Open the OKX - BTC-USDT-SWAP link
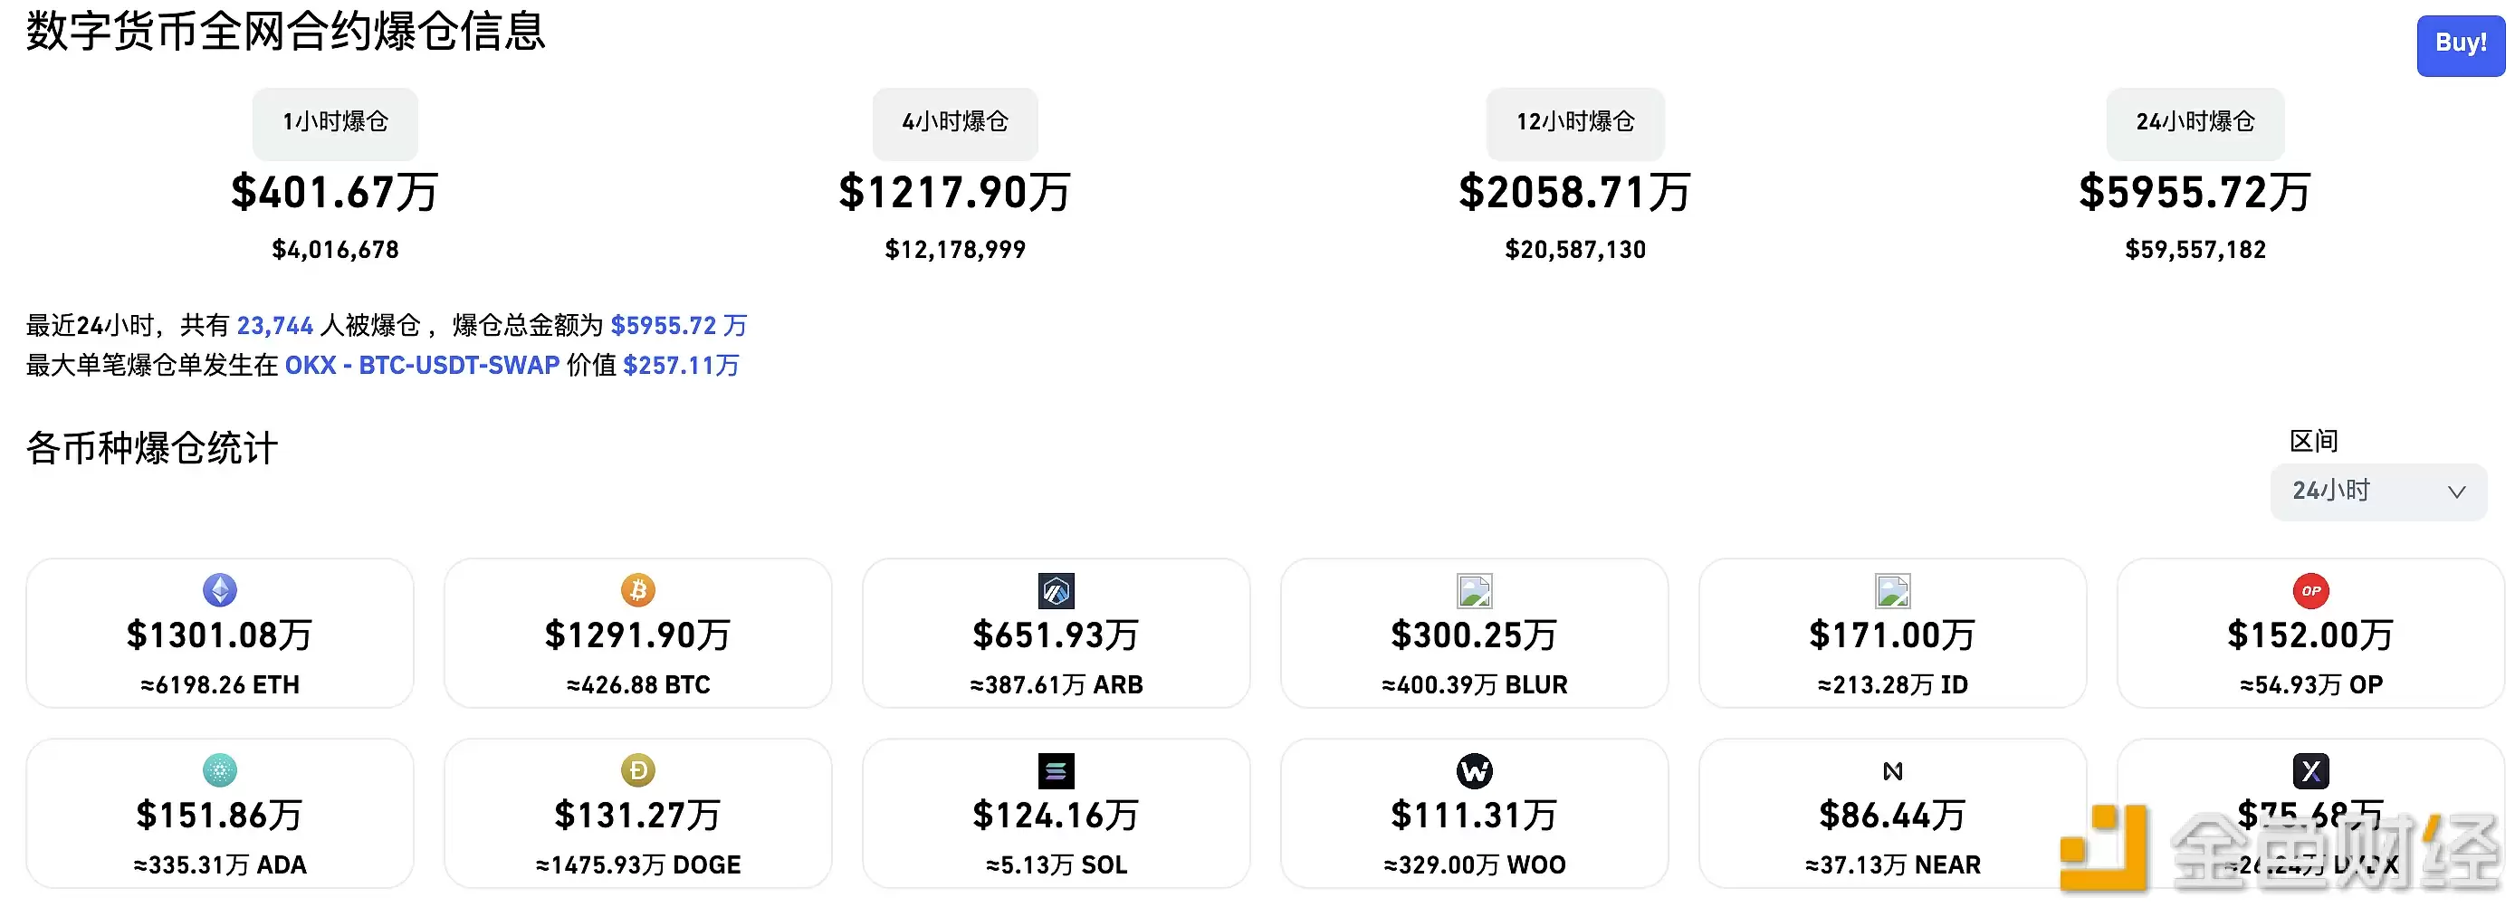Screen dimensions: 2515x907 [x=420, y=366]
